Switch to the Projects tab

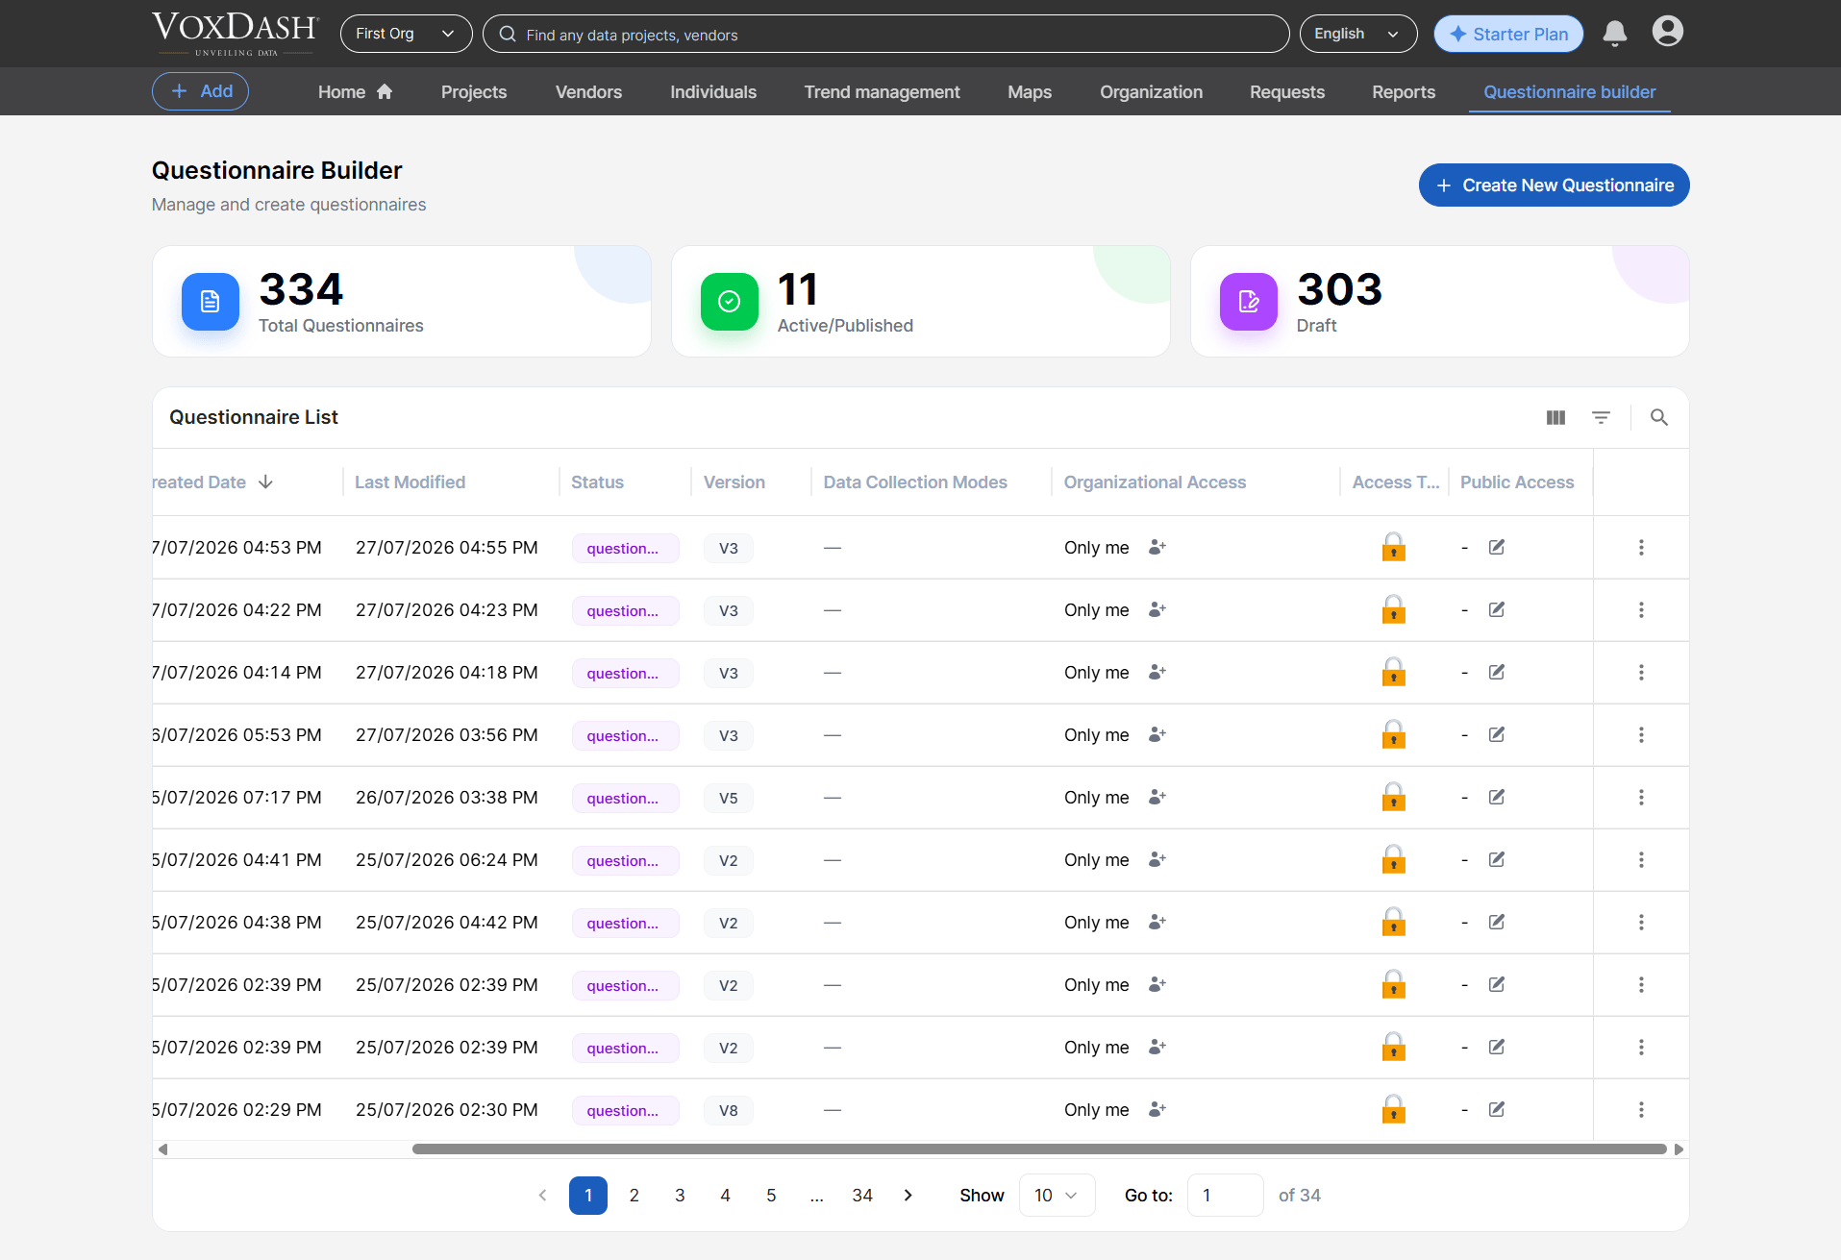tap(474, 91)
